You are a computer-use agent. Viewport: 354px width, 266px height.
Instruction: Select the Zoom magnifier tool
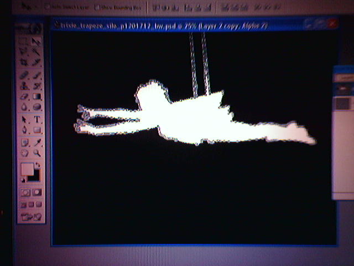37,152
